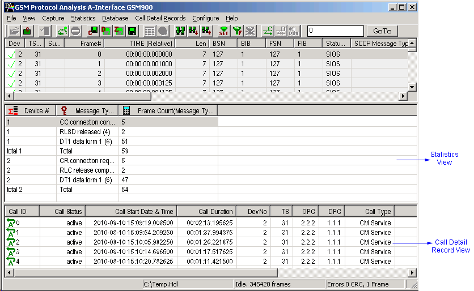This screenshot has width=474, height=291.
Task: Open the Database menu
Action: pyautogui.click(x=115, y=18)
